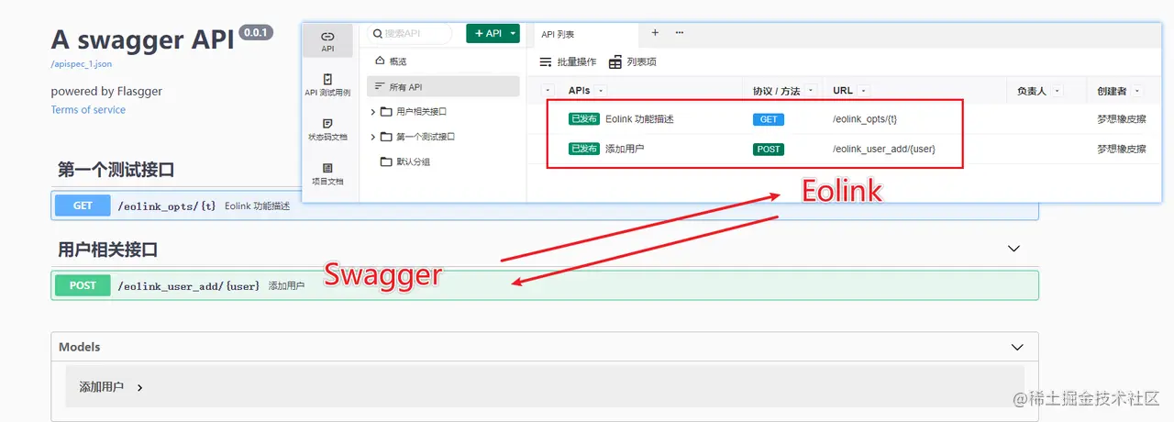Click the 添加用户 API row name in Eolink

point(625,149)
